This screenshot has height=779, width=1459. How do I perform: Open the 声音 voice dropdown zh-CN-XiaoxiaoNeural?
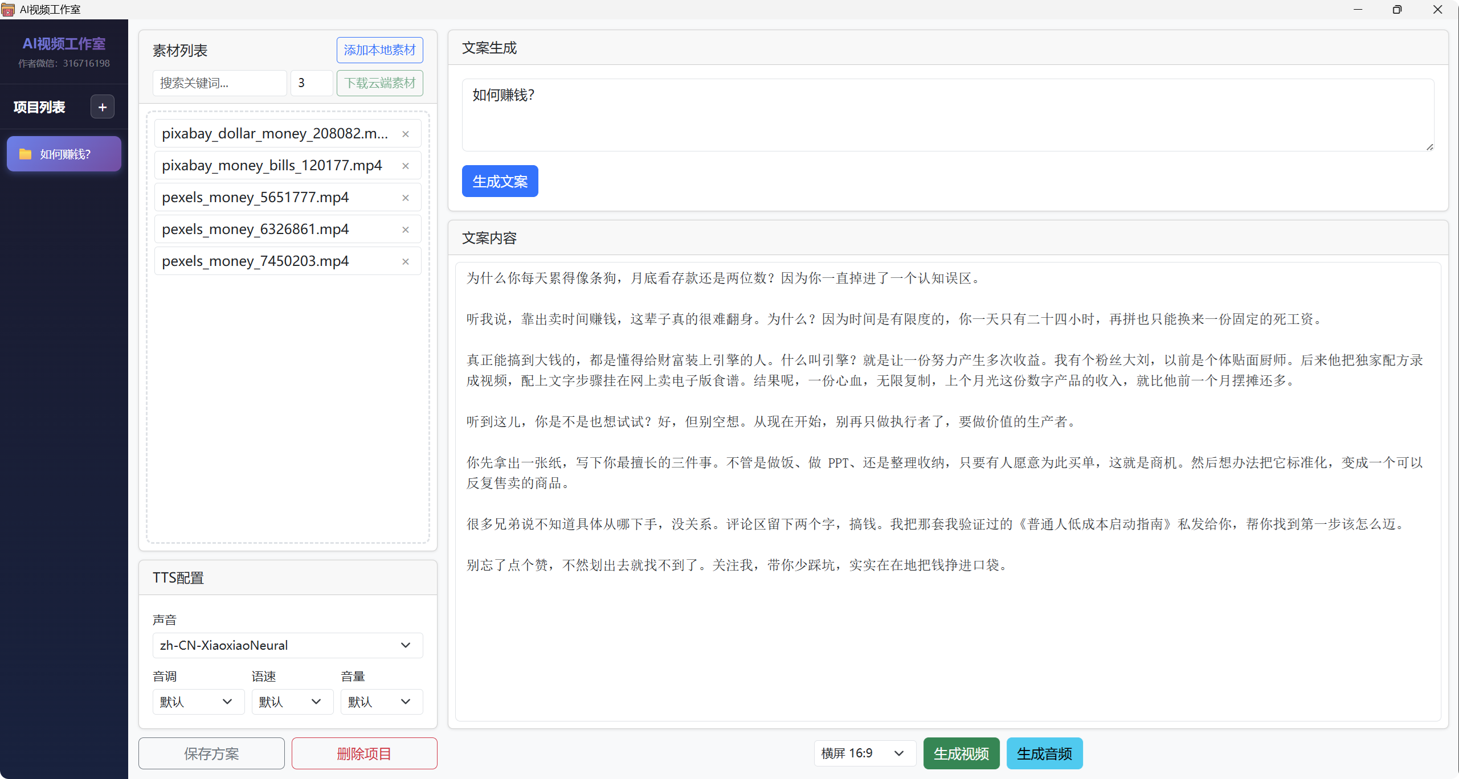point(288,645)
